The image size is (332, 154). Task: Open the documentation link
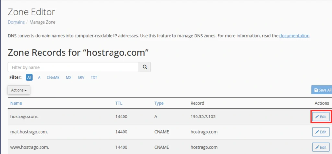(294, 36)
